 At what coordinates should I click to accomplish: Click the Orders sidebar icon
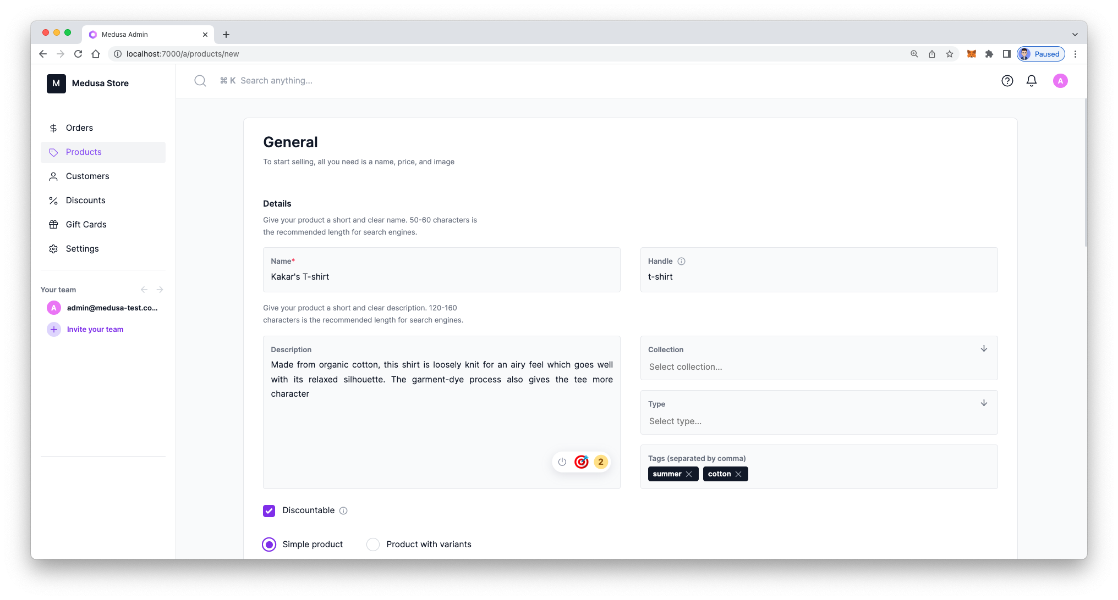click(x=53, y=128)
